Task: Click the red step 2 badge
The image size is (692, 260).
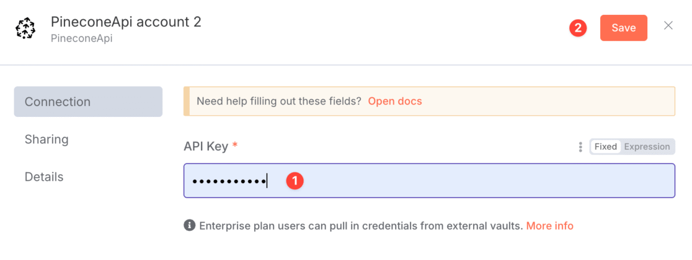Action: coord(578,28)
